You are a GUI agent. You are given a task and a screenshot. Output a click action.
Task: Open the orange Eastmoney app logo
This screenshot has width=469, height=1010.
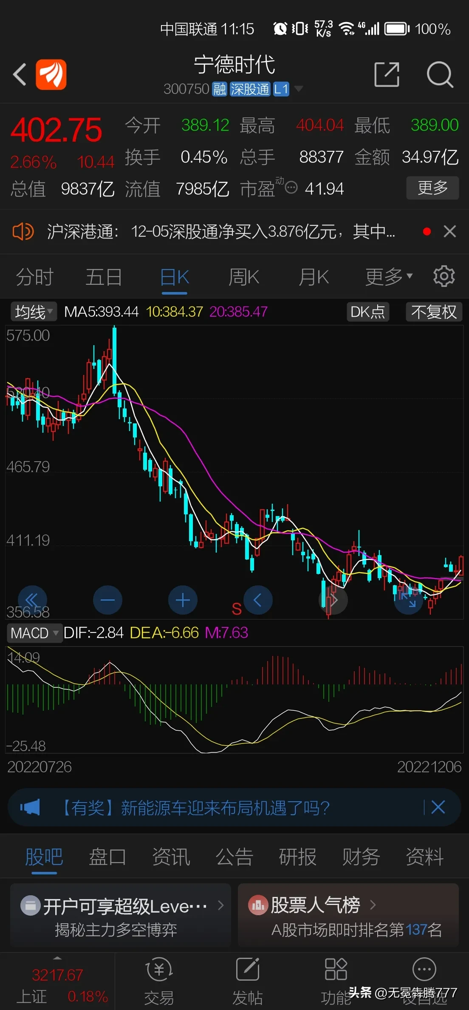51,74
